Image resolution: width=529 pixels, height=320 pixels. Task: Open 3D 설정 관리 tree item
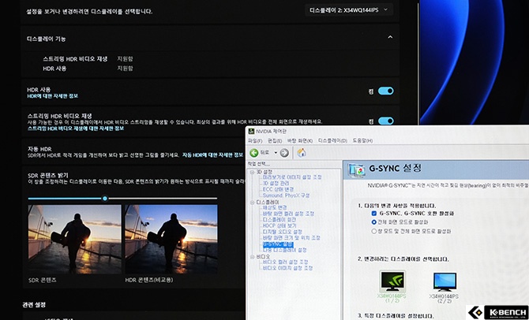pyautogui.click(x=276, y=183)
